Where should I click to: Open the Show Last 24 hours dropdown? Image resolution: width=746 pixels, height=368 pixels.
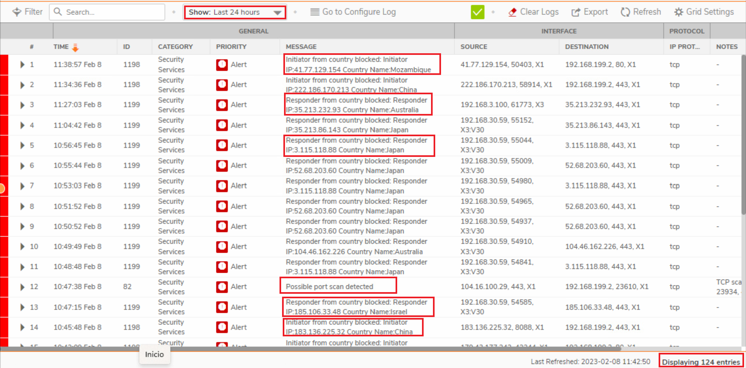(235, 12)
